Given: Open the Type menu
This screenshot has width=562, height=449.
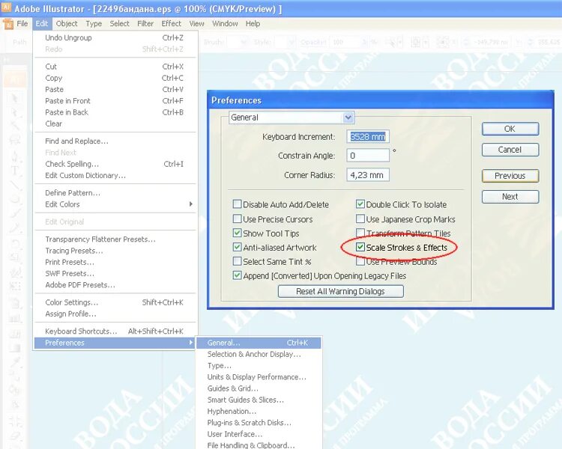Looking at the screenshot, I should coord(94,24).
